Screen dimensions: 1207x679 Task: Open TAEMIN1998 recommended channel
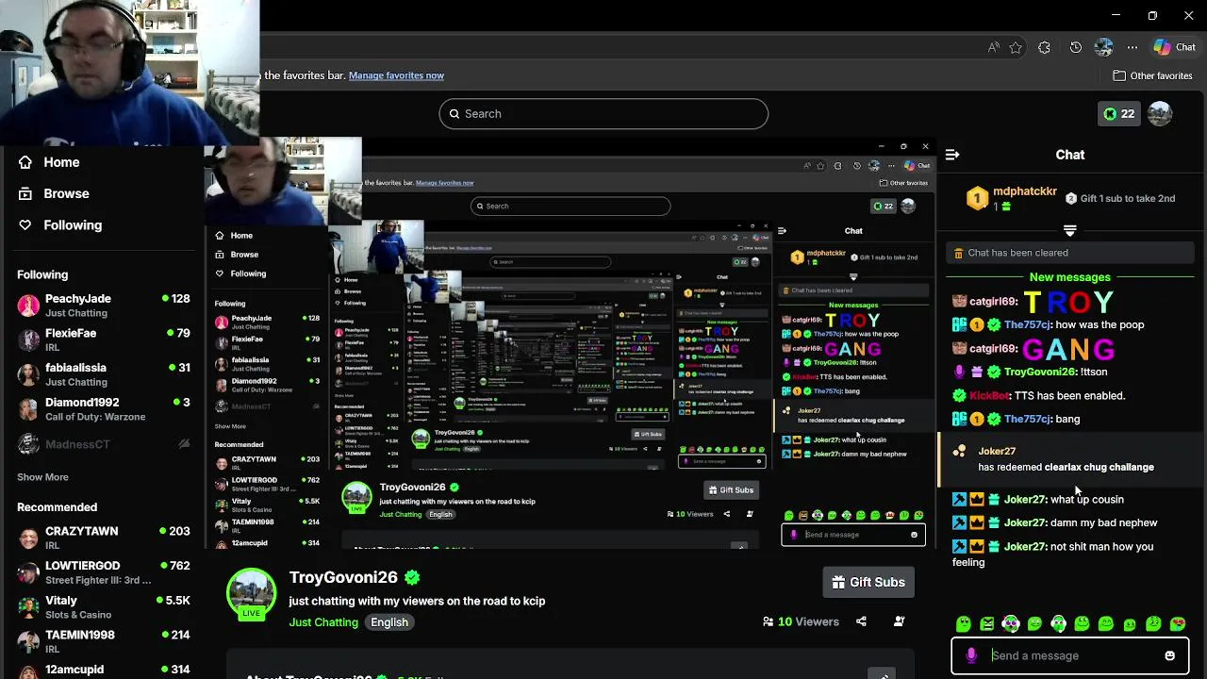[102, 641]
